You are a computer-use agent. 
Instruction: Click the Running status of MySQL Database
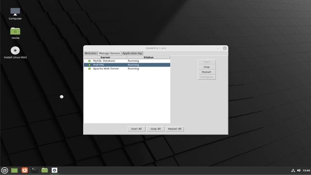coord(133,61)
